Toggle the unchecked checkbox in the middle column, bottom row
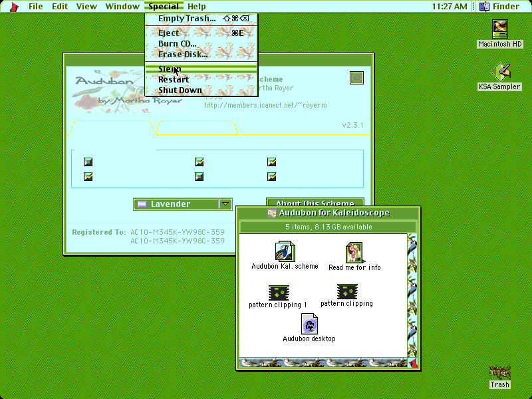This screenshot has width=532, height=399. coord(199,176)
